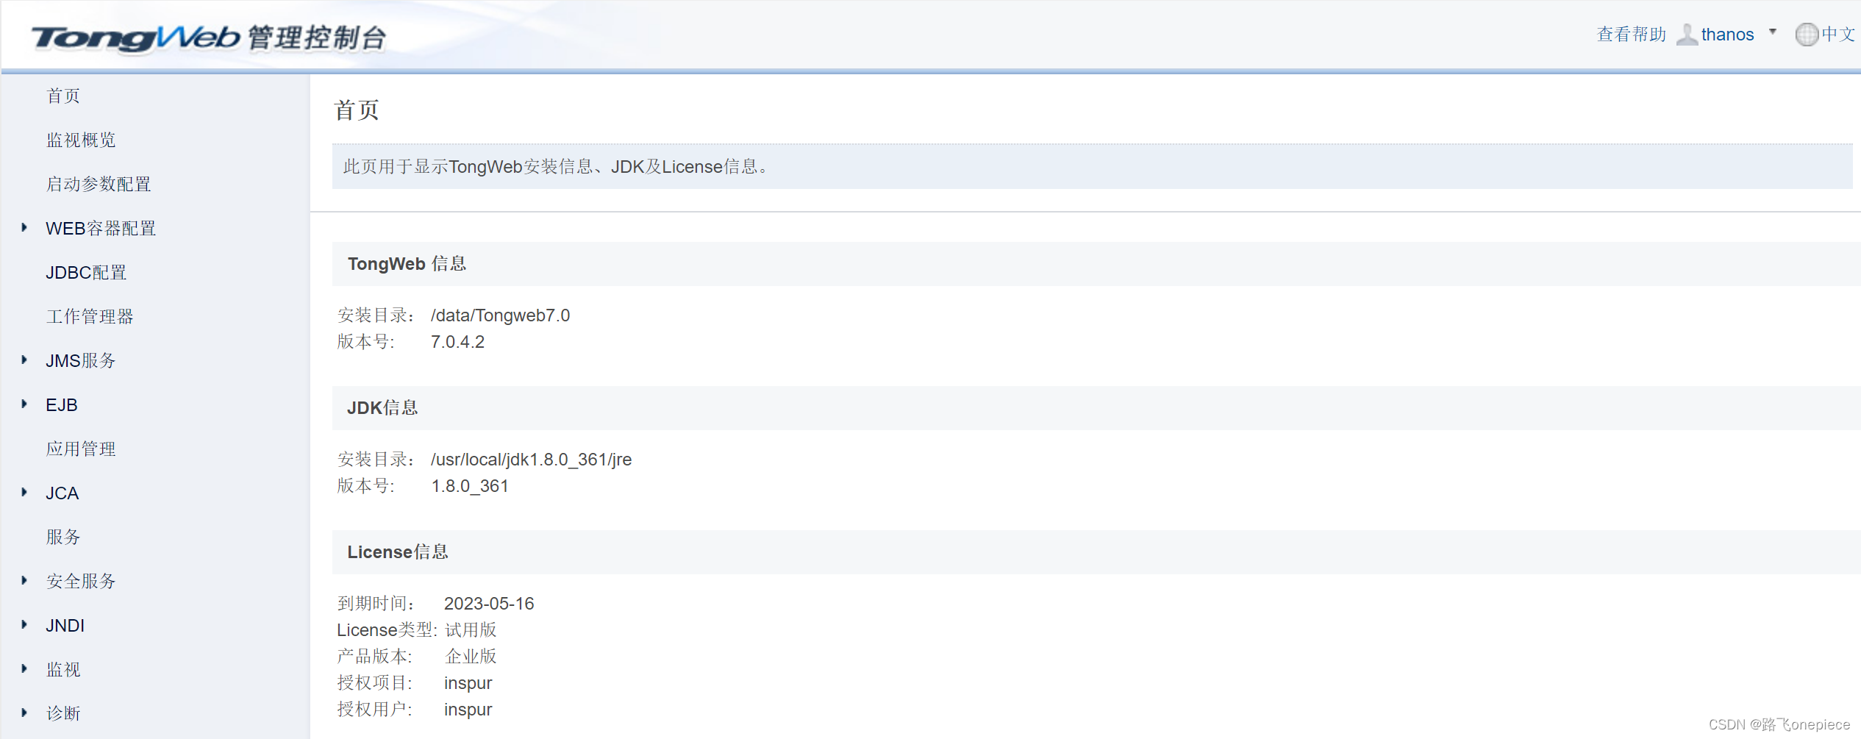Select 监视 menu item
The width and height of the screenshot is (1861, 739).
(x=63, y=670)
